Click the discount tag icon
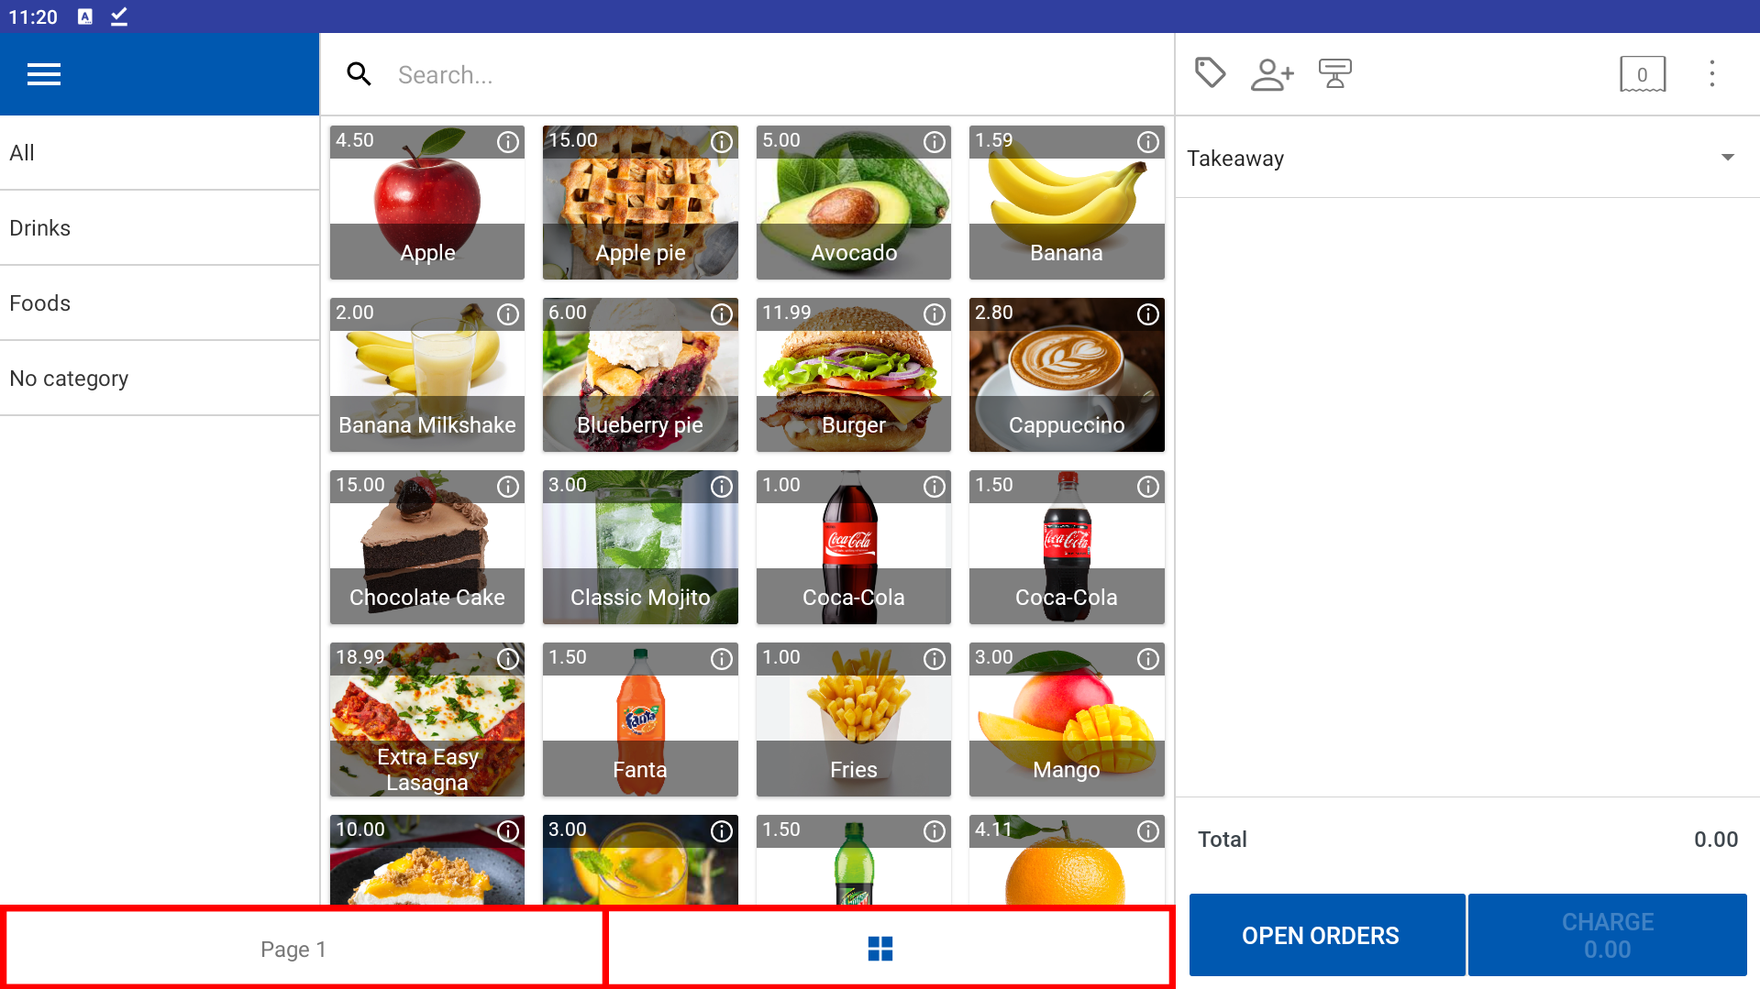Viewport: 1760px width, 989px height. click(1210, 73)
